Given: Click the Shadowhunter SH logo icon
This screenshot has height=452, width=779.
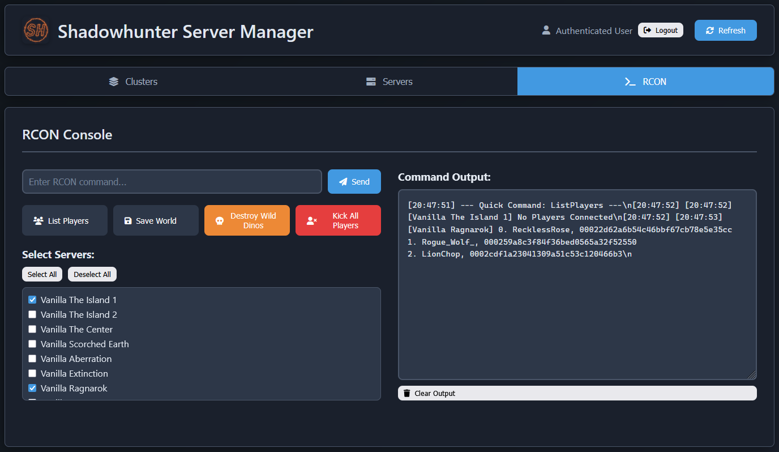Looking at the screenshot, I should (x=36, y=31).
